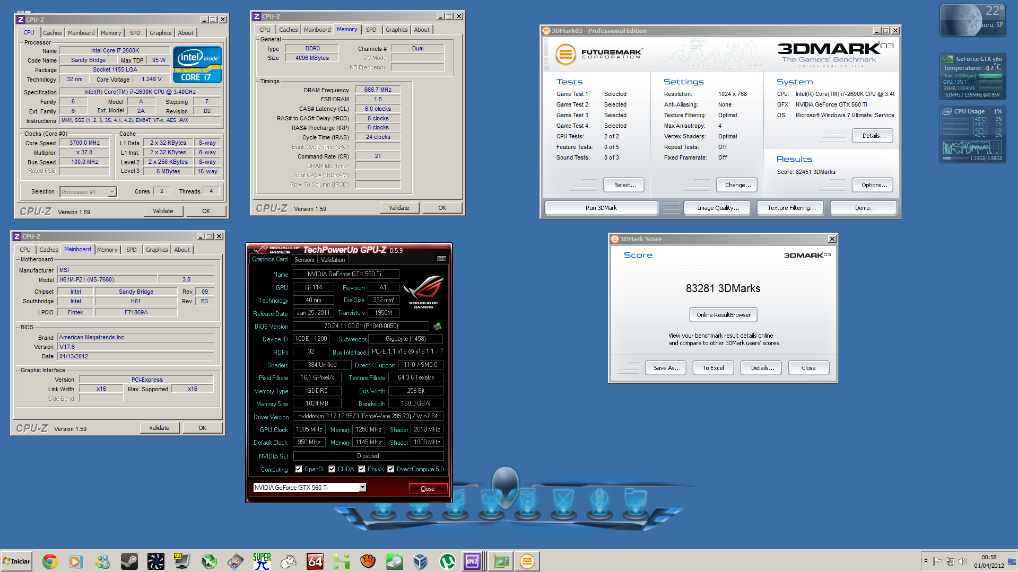Open the AIDA64 taskbar icon
This screenshot has height=572, width=1018.
coord(315,561)
